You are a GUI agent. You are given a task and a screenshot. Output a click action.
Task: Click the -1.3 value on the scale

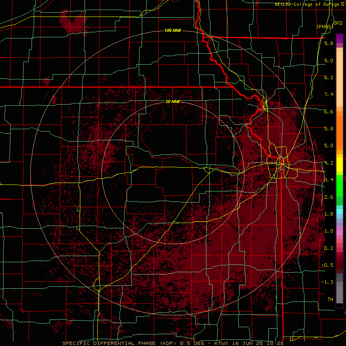(x=327, y=282)
